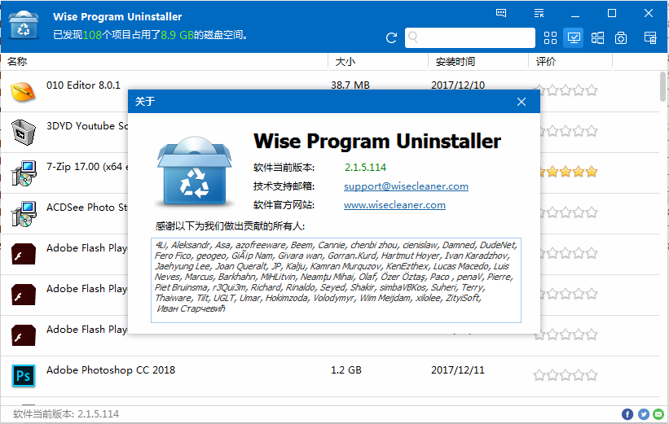Click the 010 Editor program icon

(23, 91)
